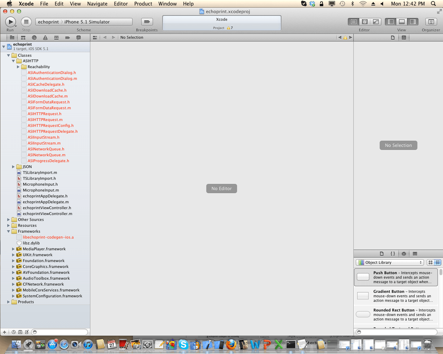
Task: Go forward using the jump bar right arrow
Action: point(113,37)
